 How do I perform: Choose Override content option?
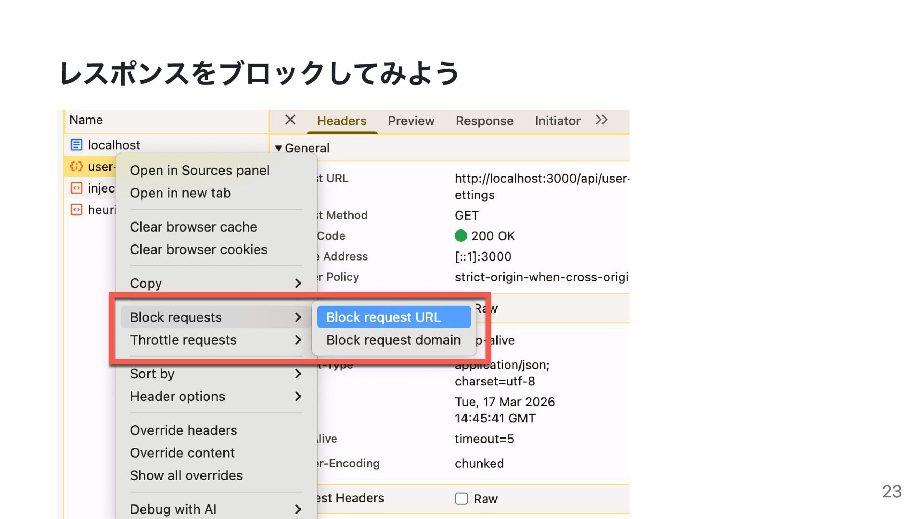182,453
